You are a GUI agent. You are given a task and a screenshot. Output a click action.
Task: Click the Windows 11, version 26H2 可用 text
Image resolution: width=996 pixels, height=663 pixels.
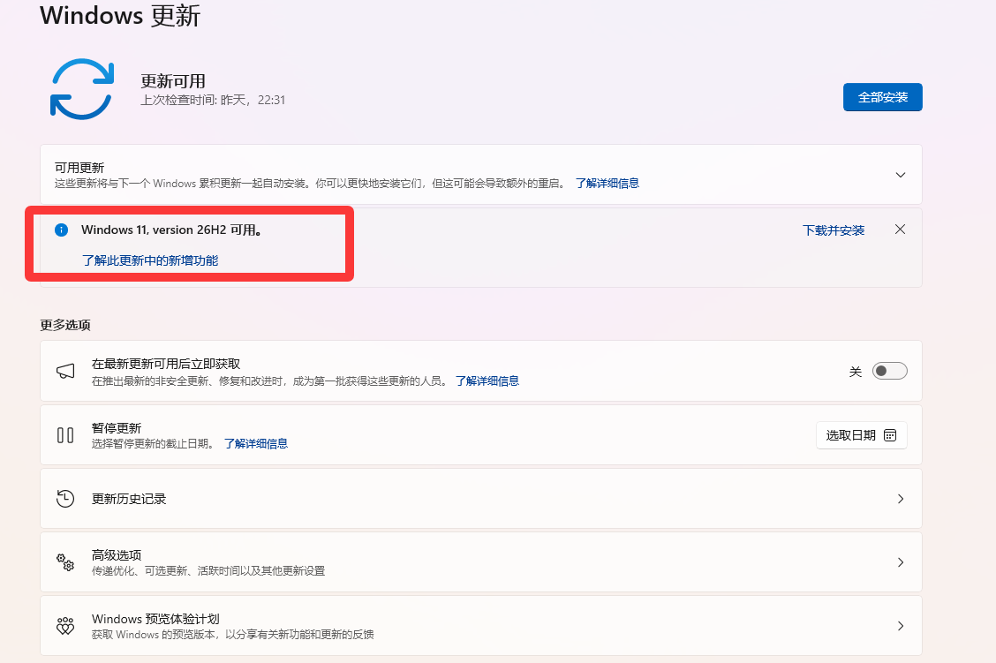coord(171,230)
